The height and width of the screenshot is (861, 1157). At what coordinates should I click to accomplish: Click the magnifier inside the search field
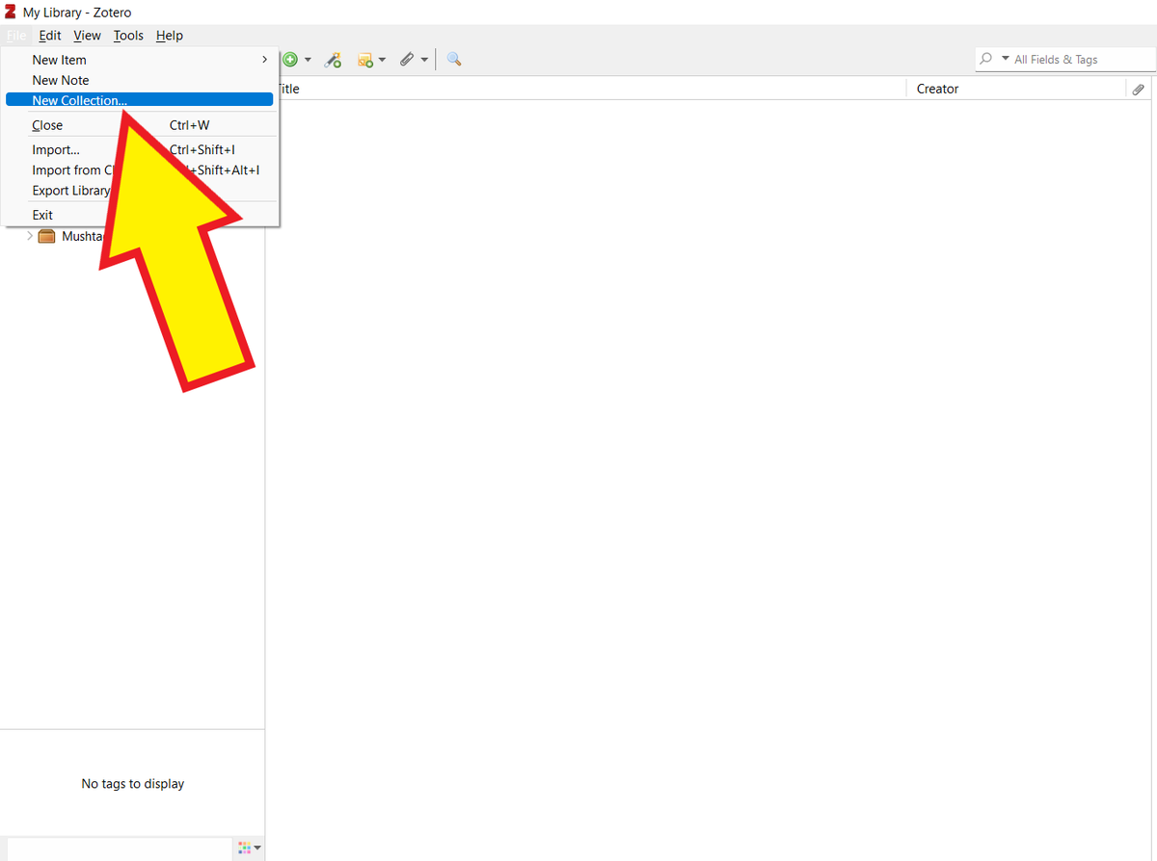(x=987, y=59)
